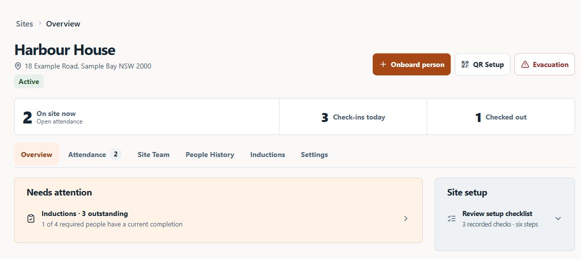Click the Onboard person button
The width and height of the screenshot is (581, 259).
pos(412,64)
